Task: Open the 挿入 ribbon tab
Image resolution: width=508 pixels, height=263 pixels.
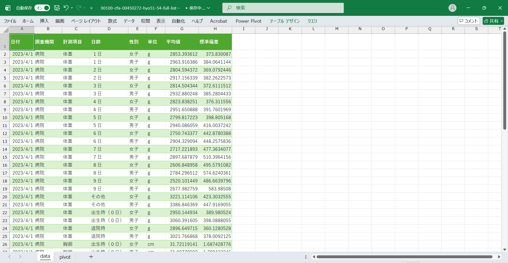Action: 44,21
